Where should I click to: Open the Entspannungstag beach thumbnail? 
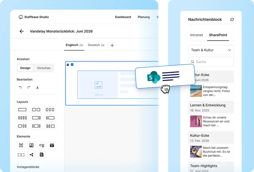(196, 91)
